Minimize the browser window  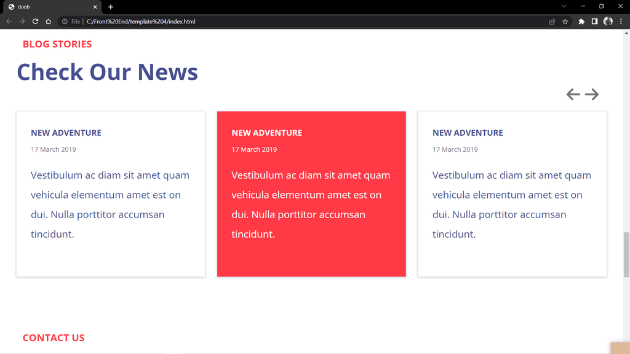coord(583,6)
